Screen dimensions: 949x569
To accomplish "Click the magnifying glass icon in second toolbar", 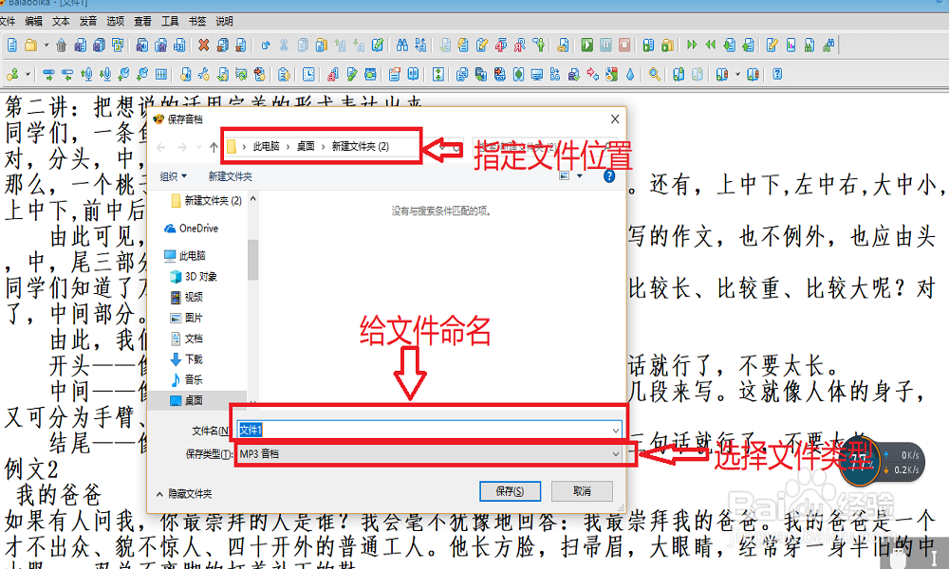I will point(654,74).
